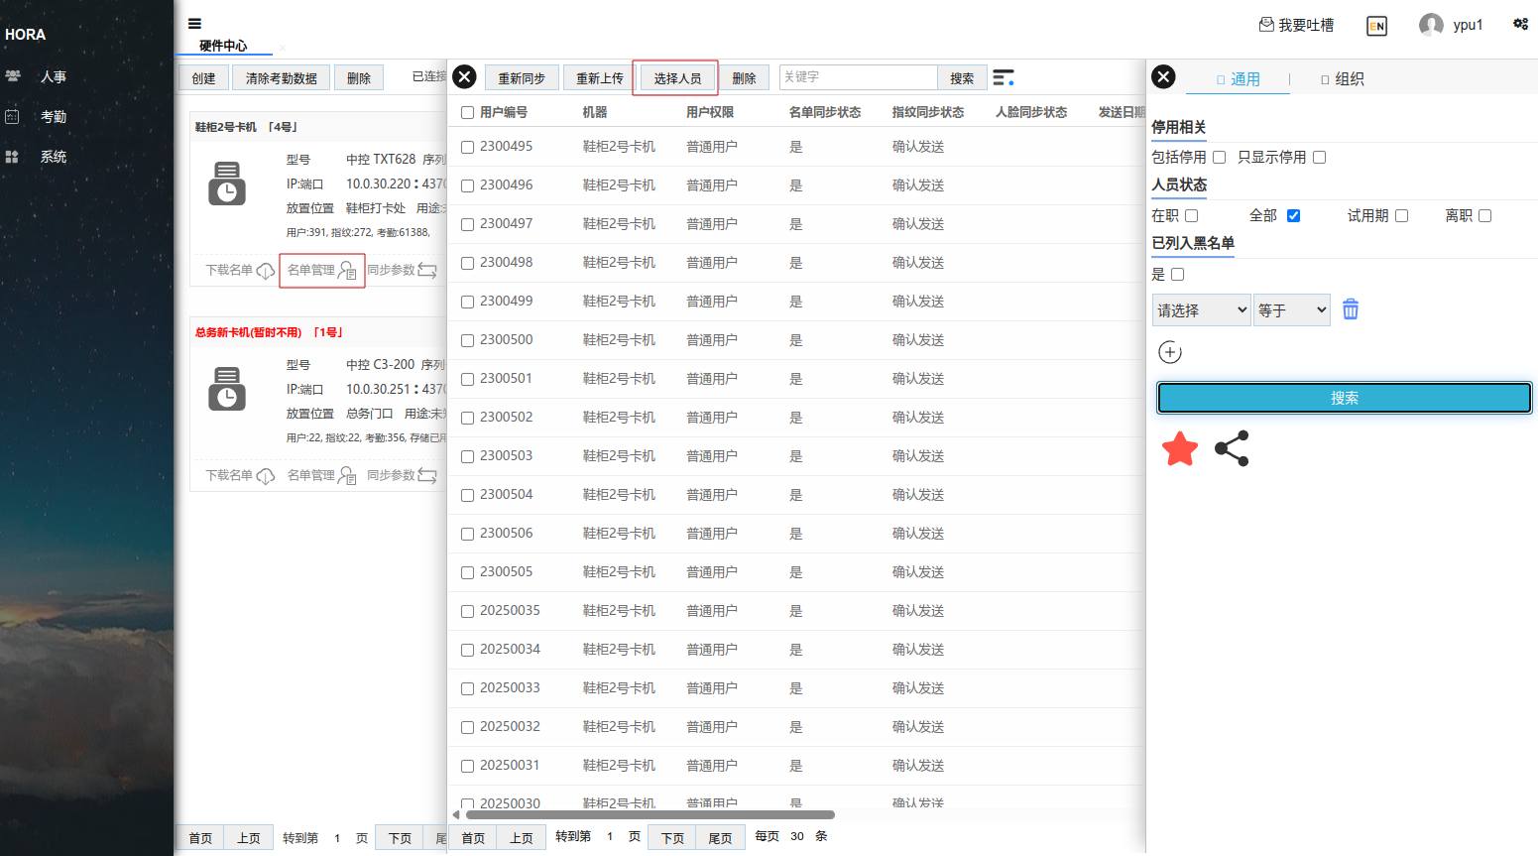The width and height of the screenshot is (1538, 856).
Task: Expand the 等于 operator dropdown
Action: tap(1291, 310)
